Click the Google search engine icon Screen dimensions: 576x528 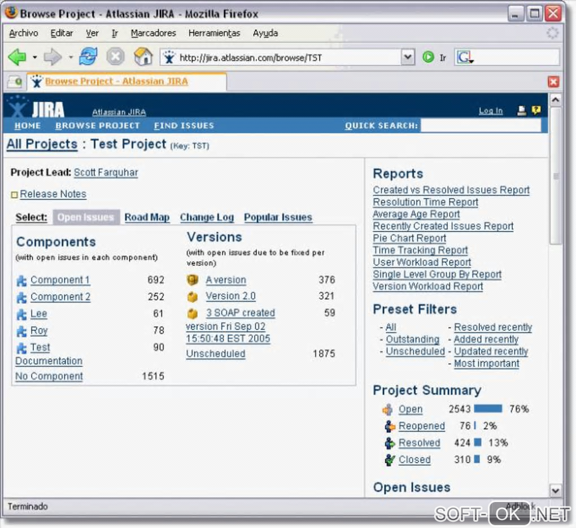pyautogui.click(x=465, y=58)
